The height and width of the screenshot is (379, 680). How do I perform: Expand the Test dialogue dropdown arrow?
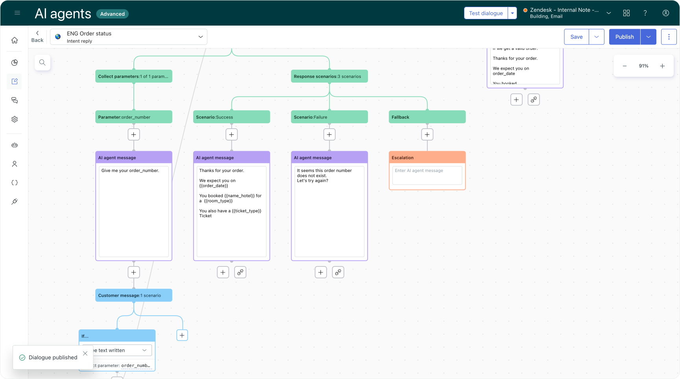[512, 13]
